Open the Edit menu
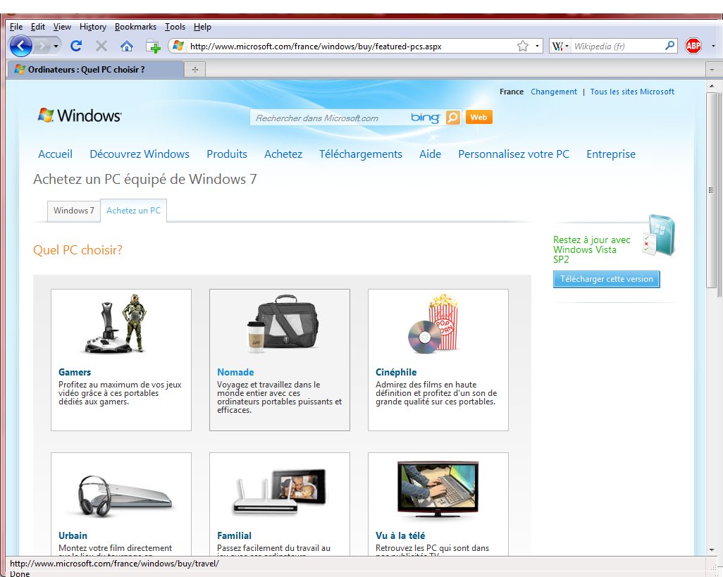This screenshot has height=577, width=723. tap(38, 27)
